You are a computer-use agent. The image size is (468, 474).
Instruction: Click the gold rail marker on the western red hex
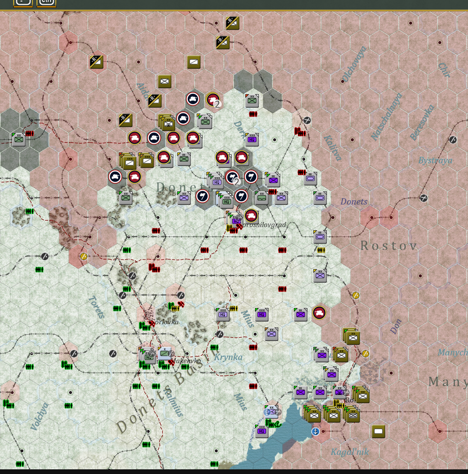click(84, 256)
